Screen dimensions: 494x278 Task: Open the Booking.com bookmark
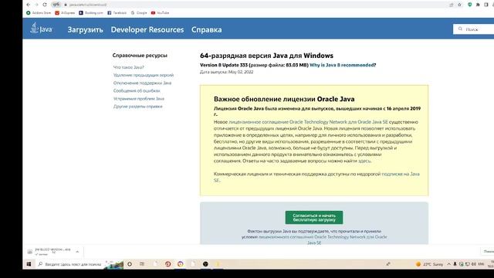(91, 13)
